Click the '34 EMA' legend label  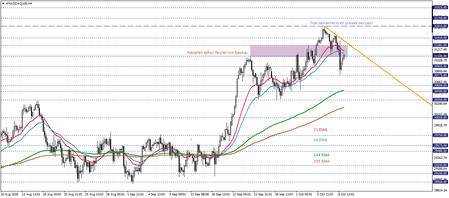point(320,140)
